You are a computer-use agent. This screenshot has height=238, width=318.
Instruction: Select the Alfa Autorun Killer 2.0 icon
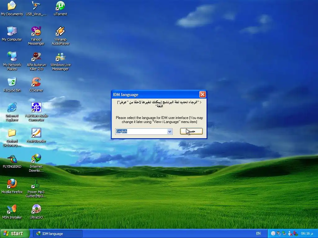(36, 61)
